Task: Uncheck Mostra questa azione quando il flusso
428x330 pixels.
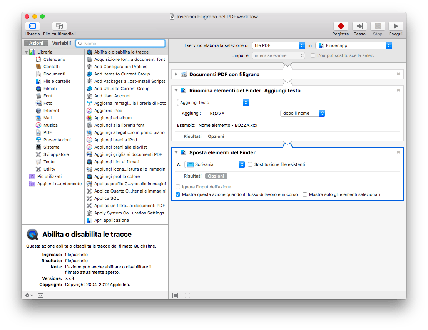Action: click(178, 194)
